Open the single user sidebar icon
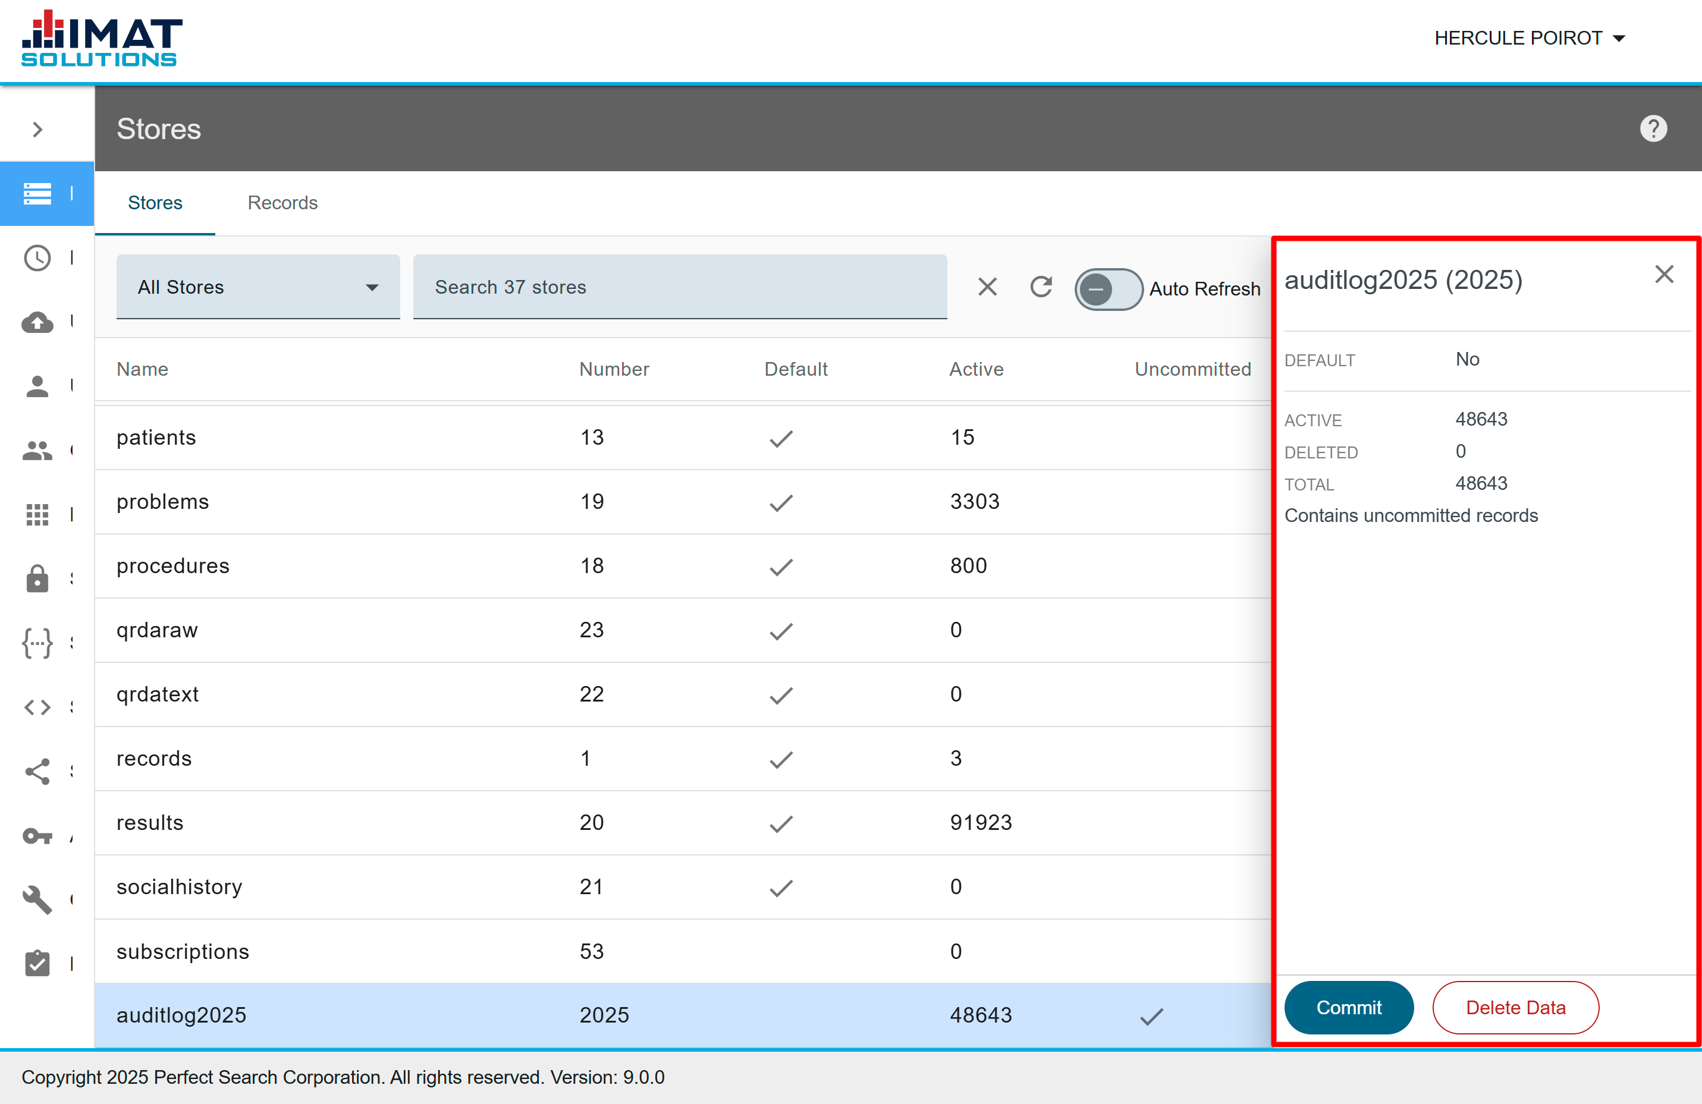The height and width of the screenshot is (1104, 1702). point(37,386)
